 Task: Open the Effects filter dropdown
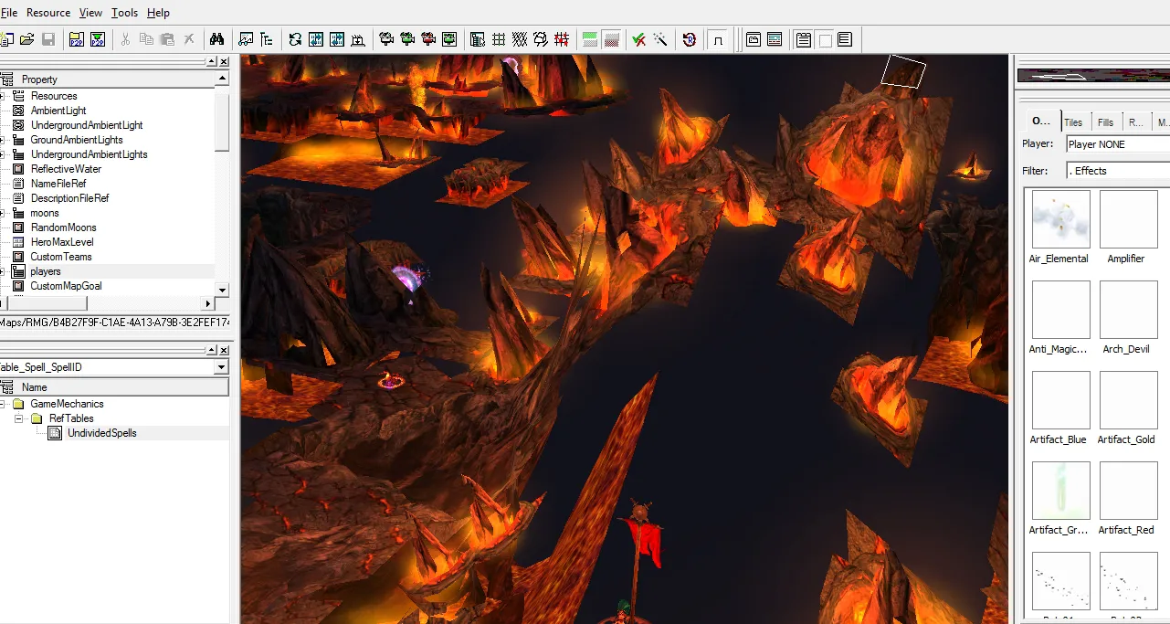coord(1117,171)
